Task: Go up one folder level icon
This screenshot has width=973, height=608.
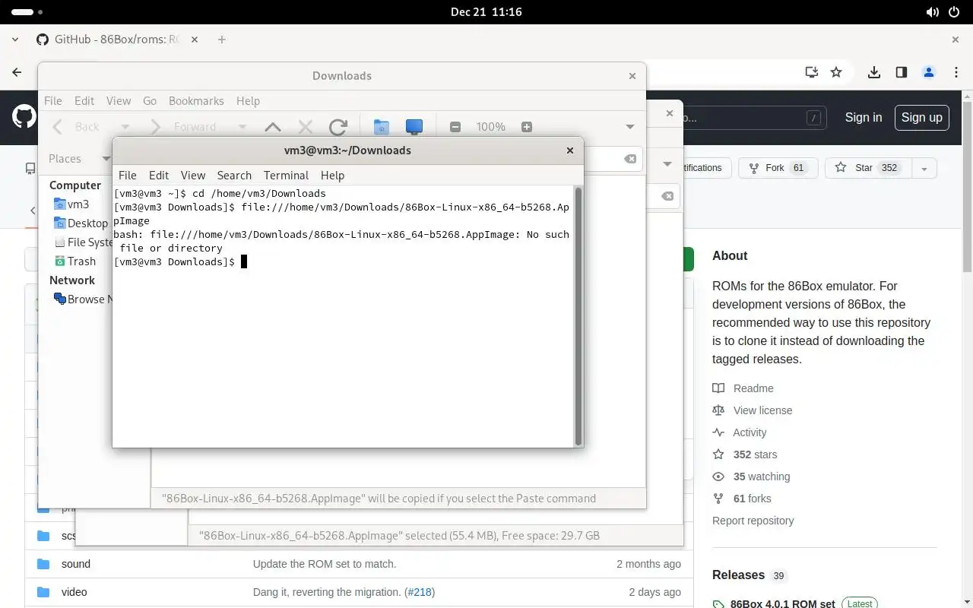Action: click(272, 127)
